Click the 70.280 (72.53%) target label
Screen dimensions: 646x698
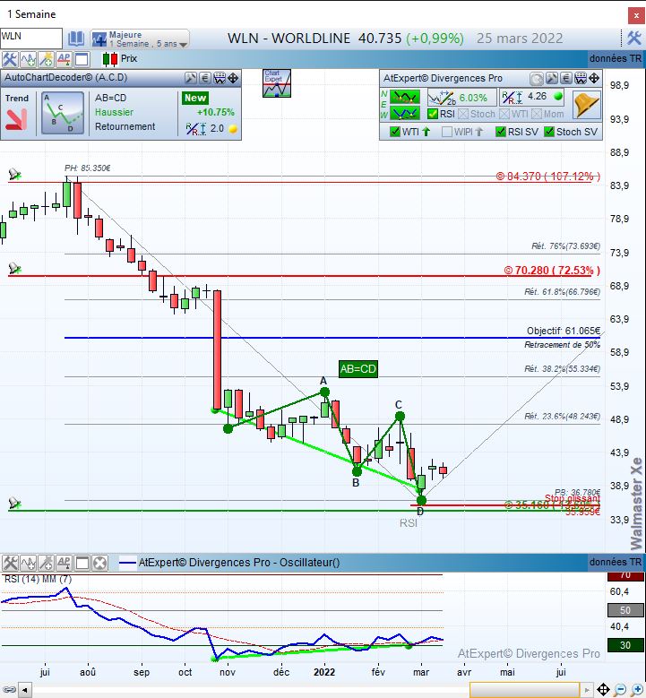(552, 271)
